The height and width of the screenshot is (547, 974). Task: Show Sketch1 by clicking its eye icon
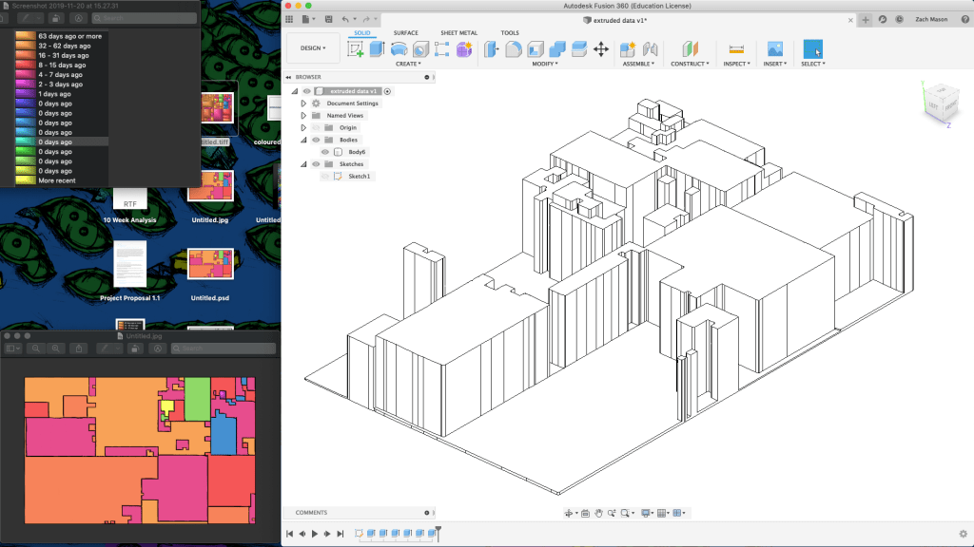click(325, 177)
